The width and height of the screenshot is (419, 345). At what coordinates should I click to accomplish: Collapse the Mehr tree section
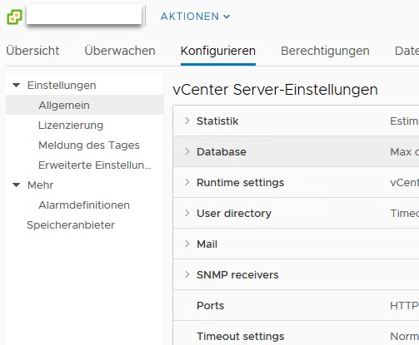(x=17, y=185)
